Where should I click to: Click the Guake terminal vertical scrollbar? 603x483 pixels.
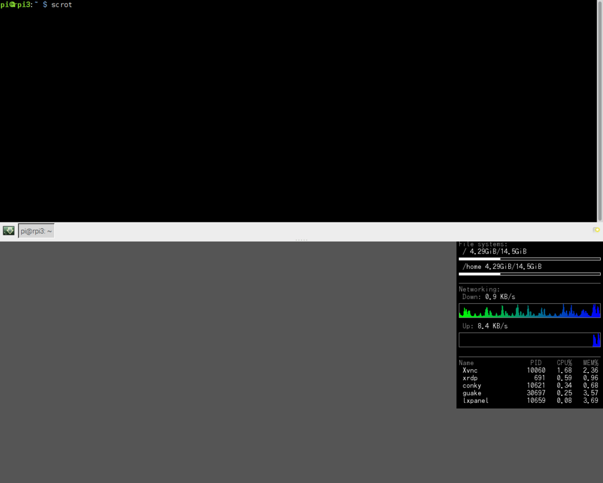click(x=599, y=111)
